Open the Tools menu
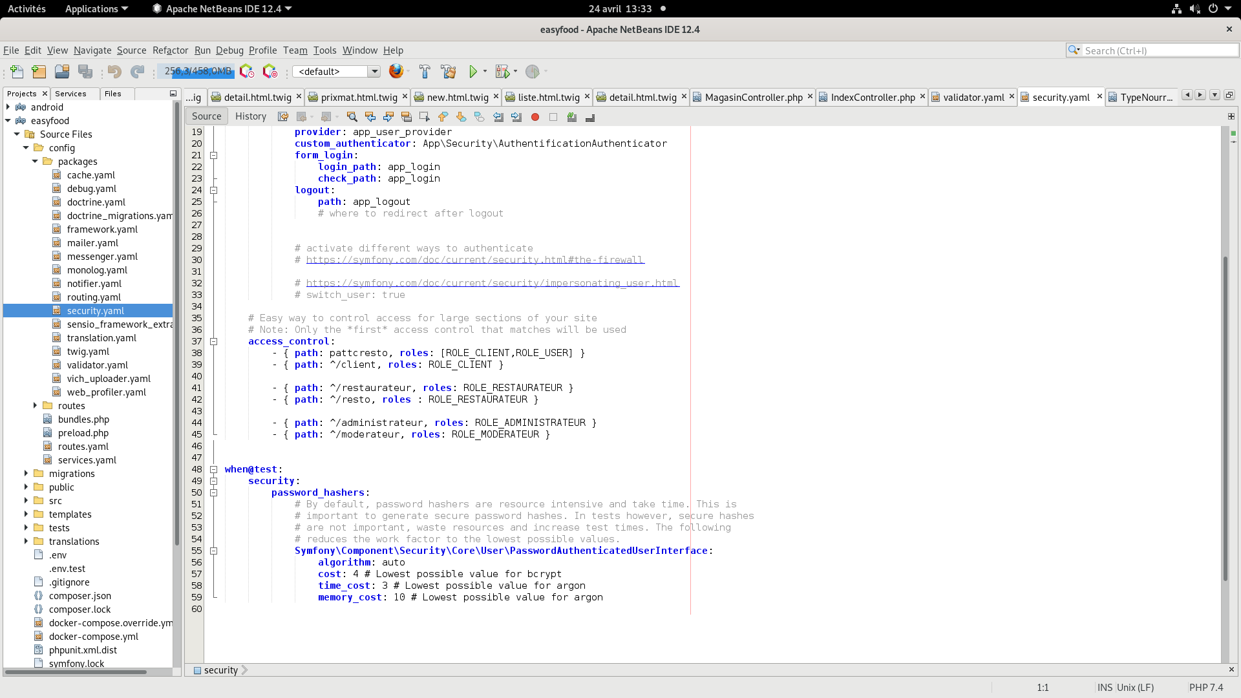Image resolution: width=1241 pixels, height=698 pixels. [324, 50]
